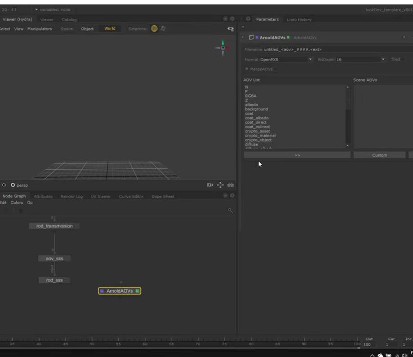
Task: Click the viewer top-right display options icon
Action: (231, 29)
